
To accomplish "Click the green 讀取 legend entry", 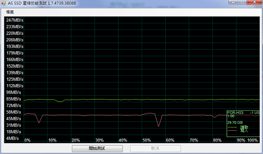I will pyautogui.click(x=245, y=127).
